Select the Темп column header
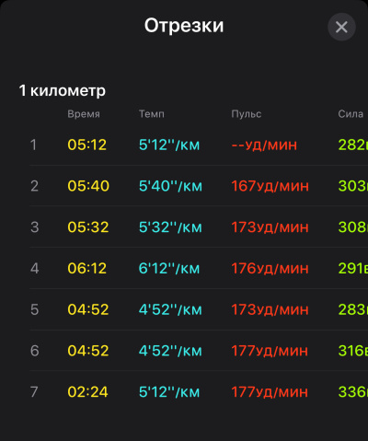The image size is (368, 441). pos(152,114)
